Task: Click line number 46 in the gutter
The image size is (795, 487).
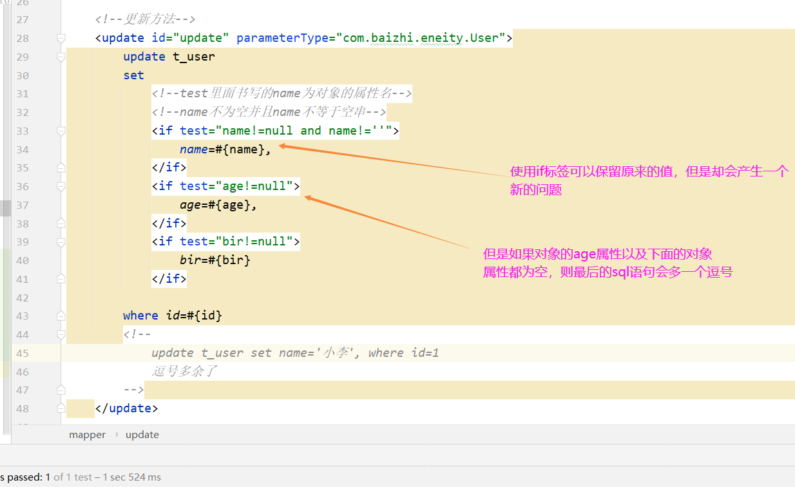Action: tap(22, 372)
